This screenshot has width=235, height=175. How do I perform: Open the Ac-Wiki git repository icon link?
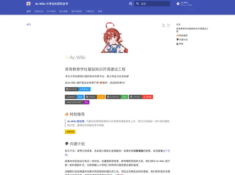(178, 4)
